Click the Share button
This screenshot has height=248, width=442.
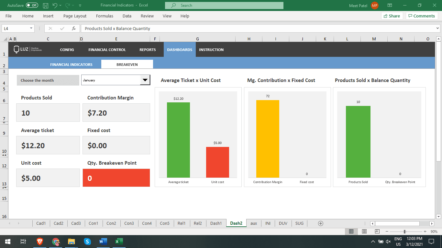(392, 15)
